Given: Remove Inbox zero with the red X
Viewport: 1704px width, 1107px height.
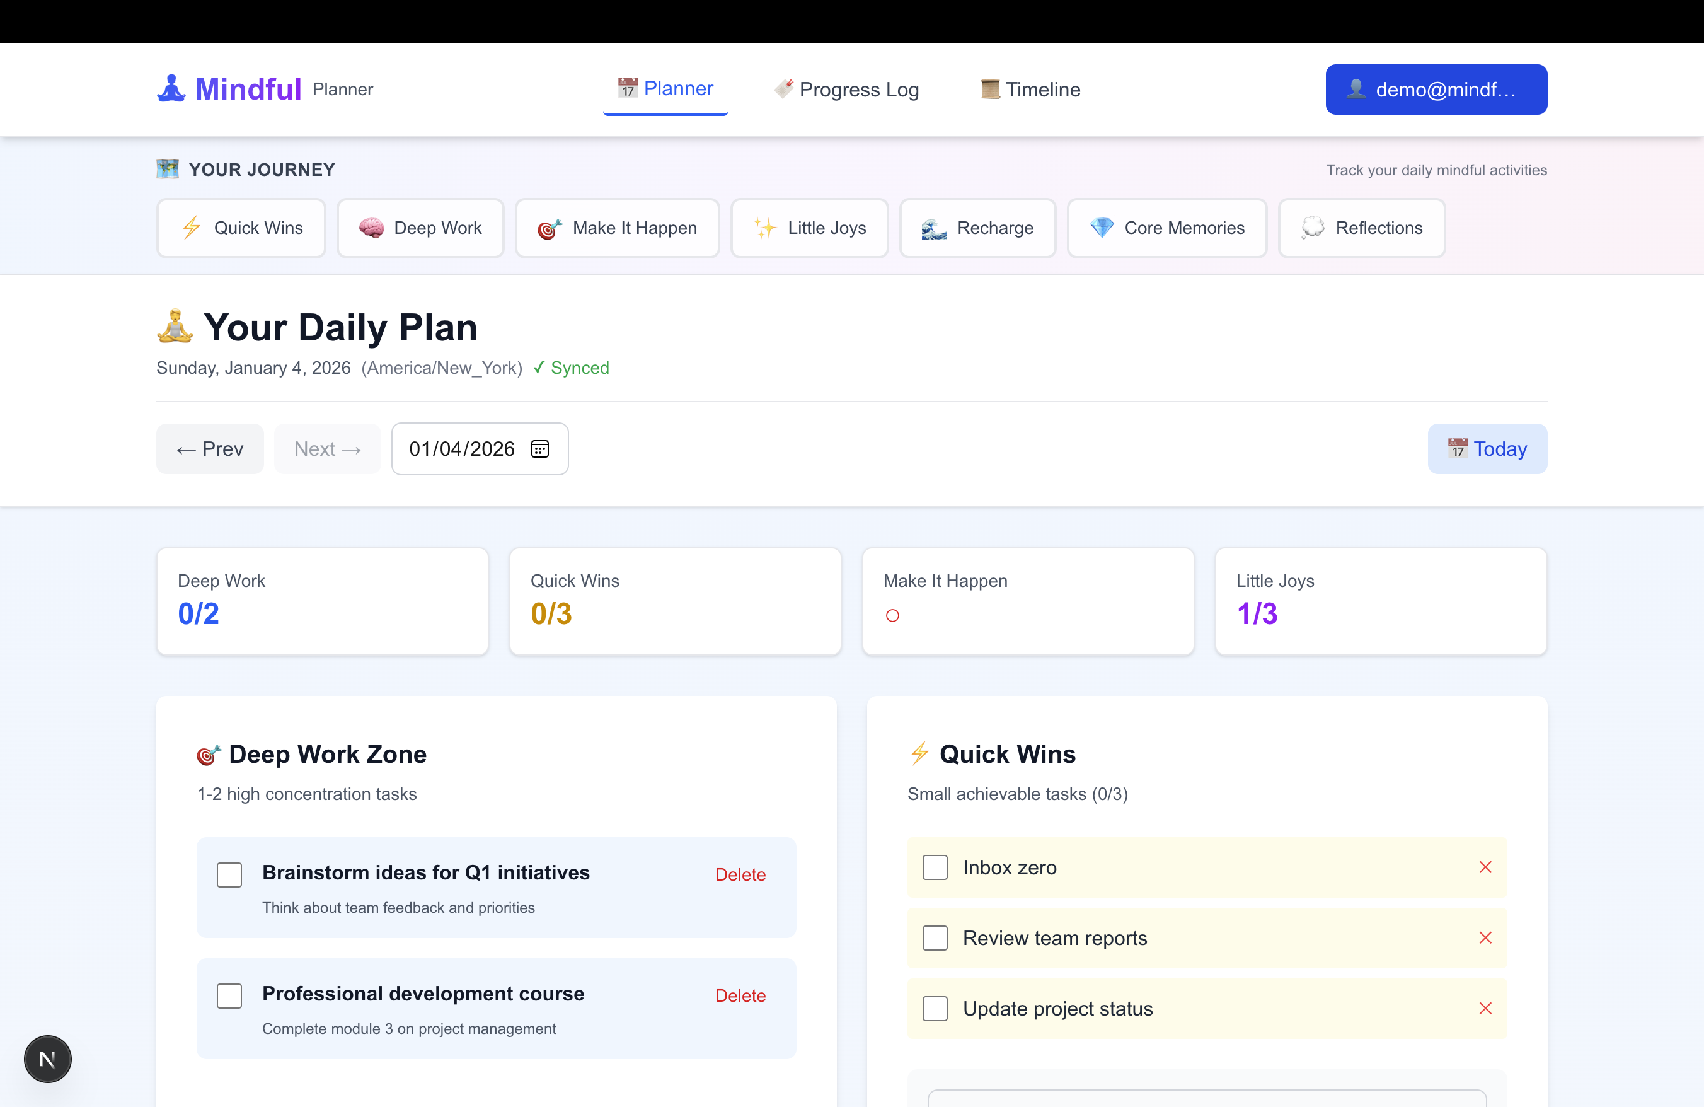Looking at the screenshot, I should pyautogui.click(x=1487, y=867).
